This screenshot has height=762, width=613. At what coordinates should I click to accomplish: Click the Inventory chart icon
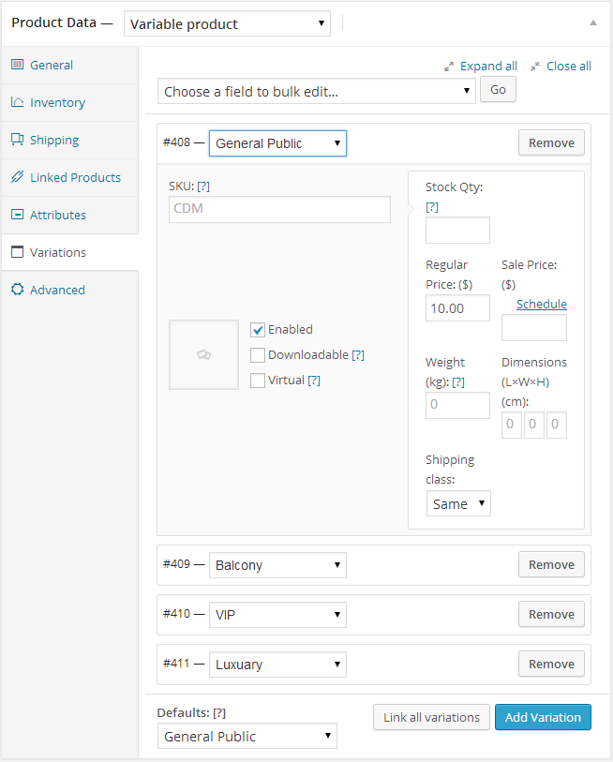coord(18,102)
